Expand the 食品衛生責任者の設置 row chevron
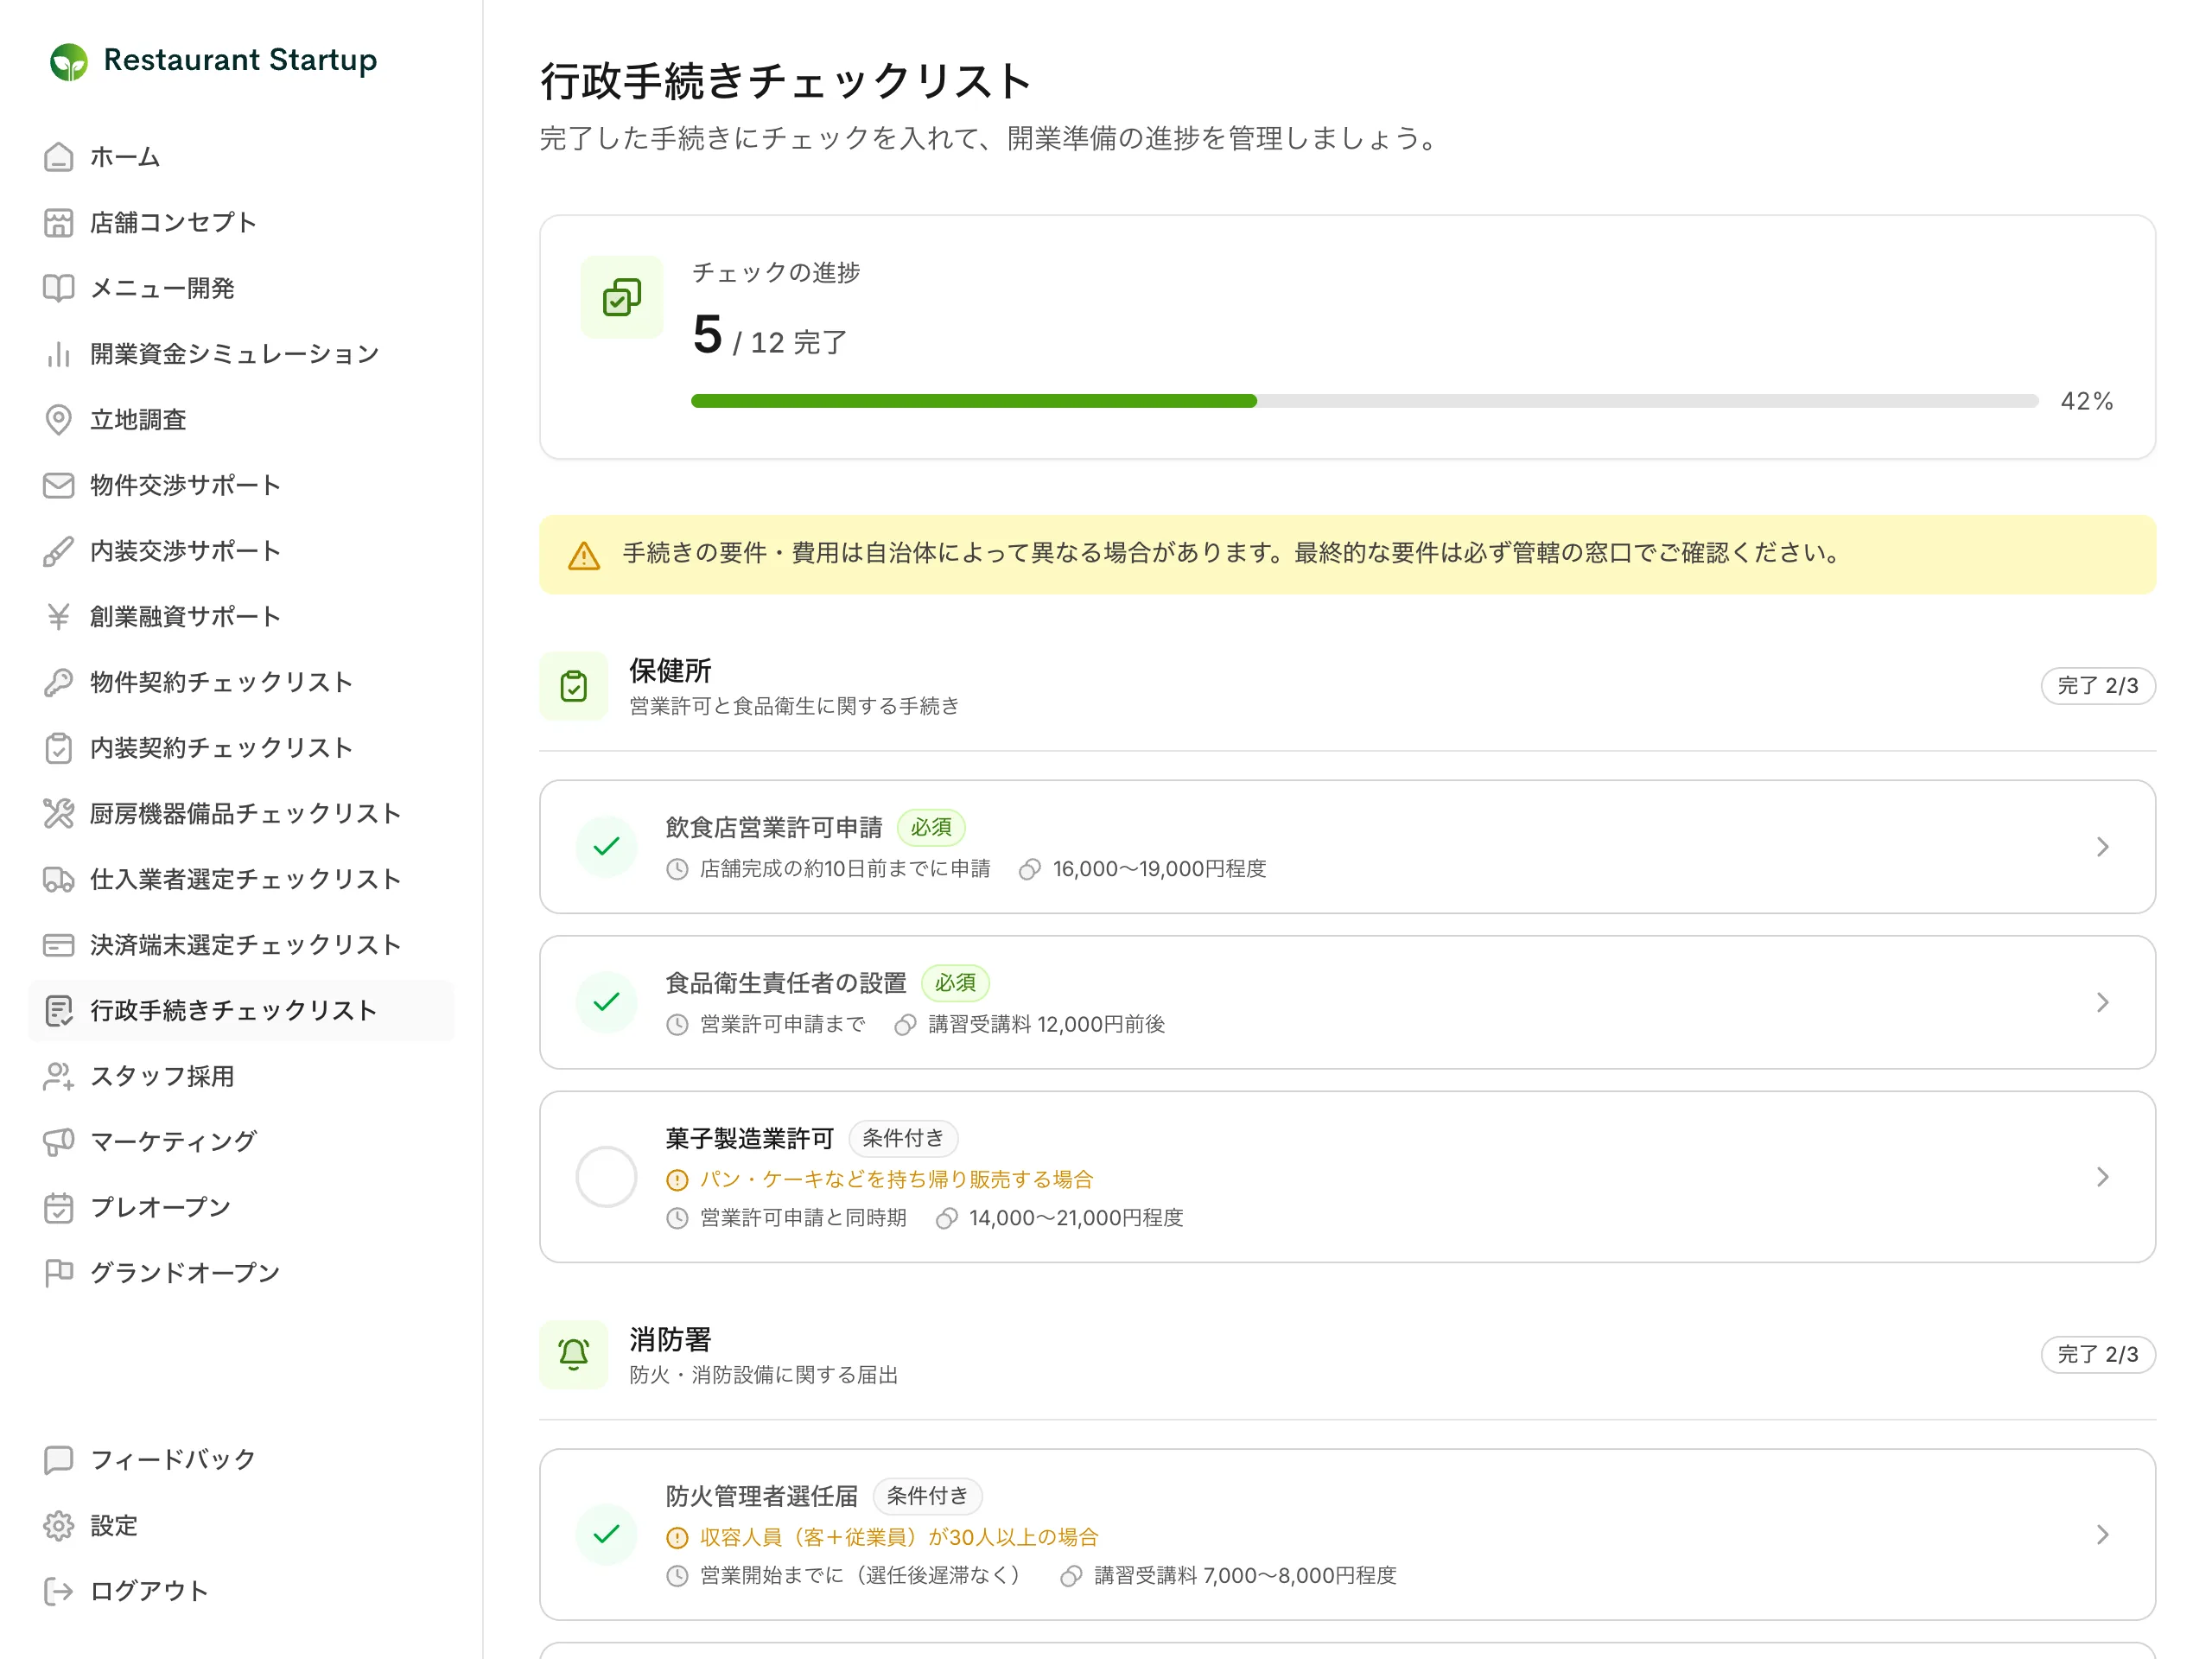Viewport: 2212px width, 1659px height. pyautogui.click(x=2102, y=1003)
